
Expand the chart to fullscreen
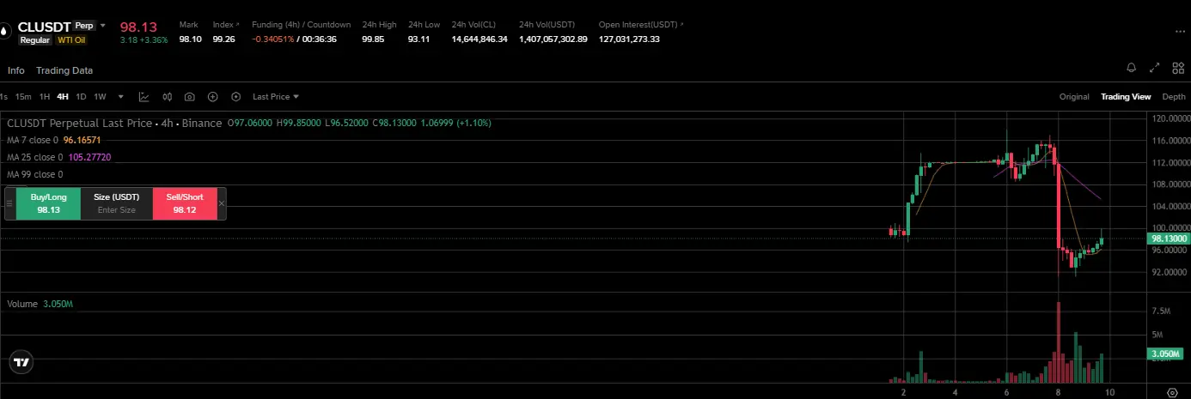coord(1155,68)
